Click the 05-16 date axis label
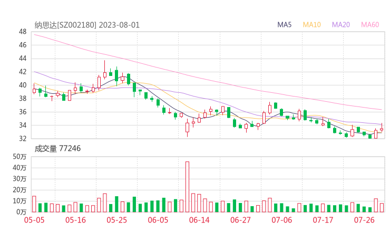This screenshot has width=390, height=232. tap(75, 220)
